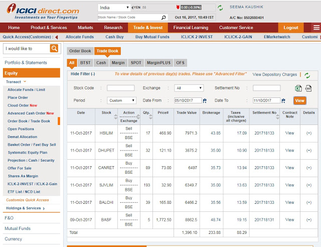
Task: Switch to the Order Book tab
Action: (80, 51)
